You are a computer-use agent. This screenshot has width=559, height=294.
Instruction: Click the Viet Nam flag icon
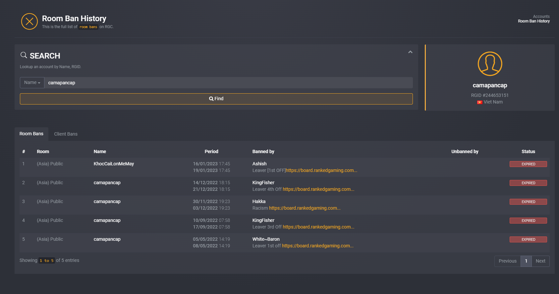click(479, 102)
